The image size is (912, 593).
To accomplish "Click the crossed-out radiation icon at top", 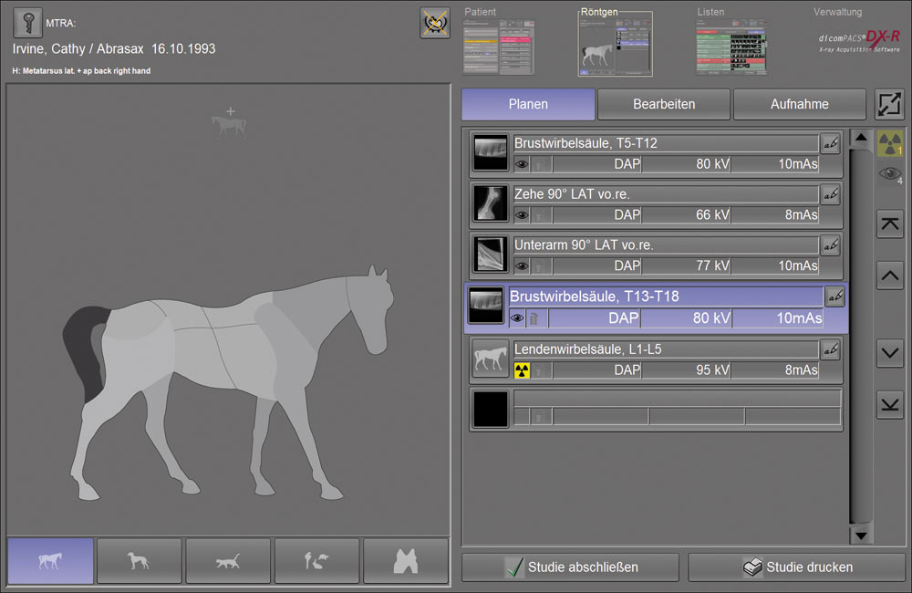I will (x=435, y=24).
